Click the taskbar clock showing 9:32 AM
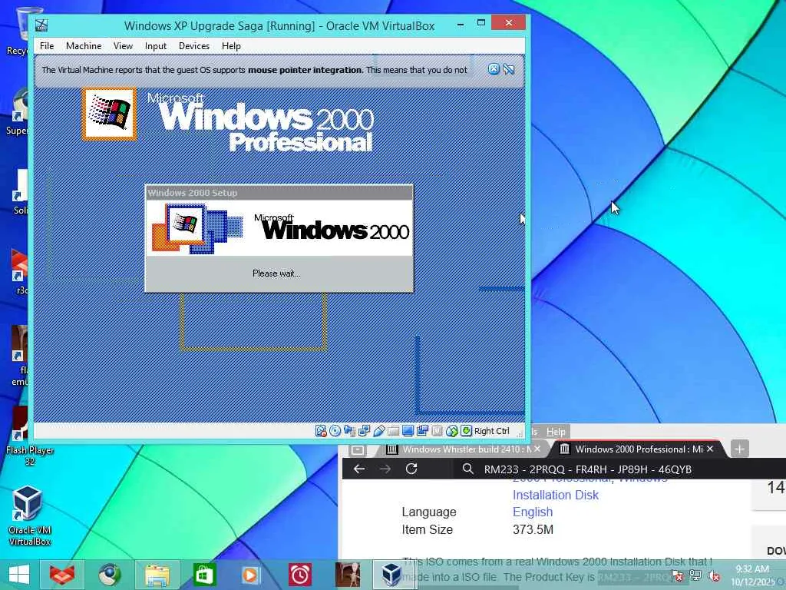Screen dimensions: 786x590 coord(752,575)
